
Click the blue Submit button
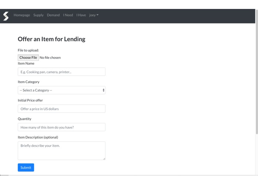(x=26, y=168)
